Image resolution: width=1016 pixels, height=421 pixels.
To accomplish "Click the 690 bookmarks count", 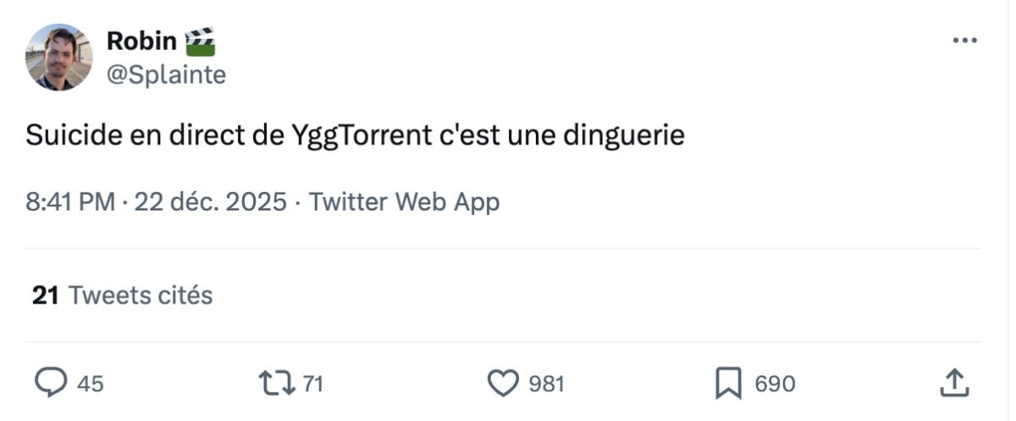I will click(x=775, y=385).
